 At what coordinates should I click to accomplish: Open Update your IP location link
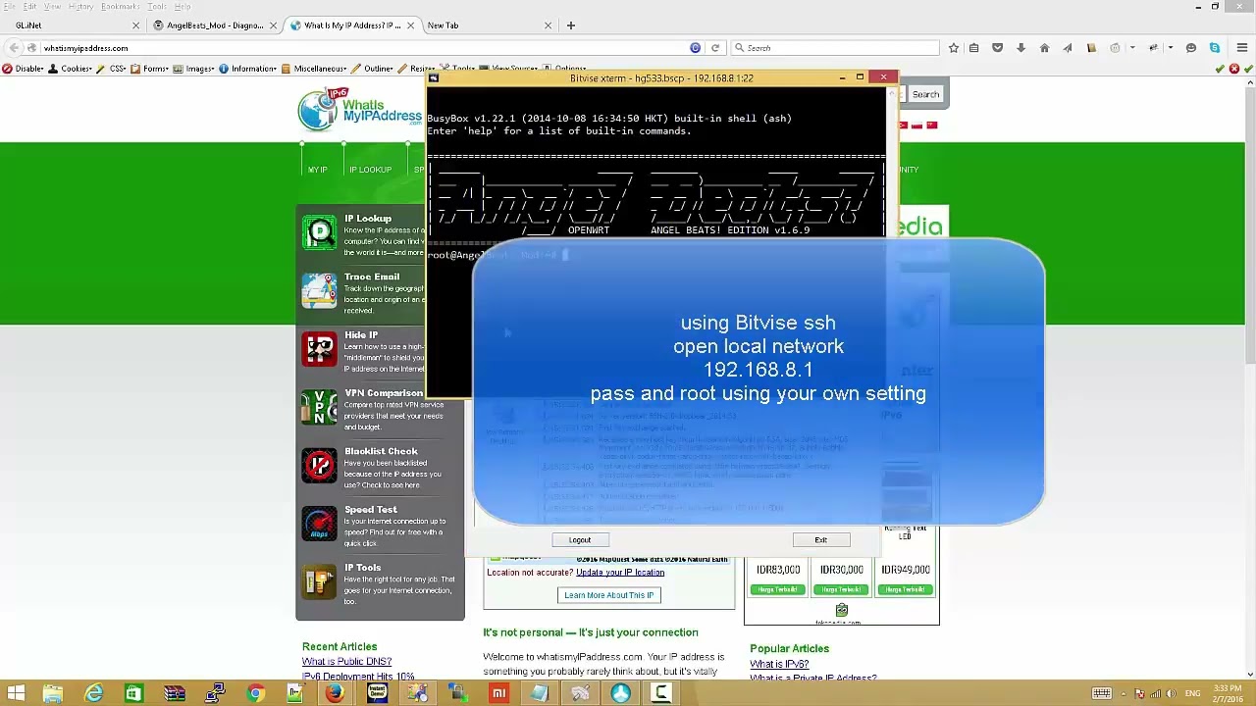point(620,573)
